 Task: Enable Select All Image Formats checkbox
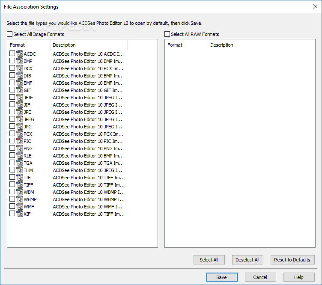click(x=10, y=34)
